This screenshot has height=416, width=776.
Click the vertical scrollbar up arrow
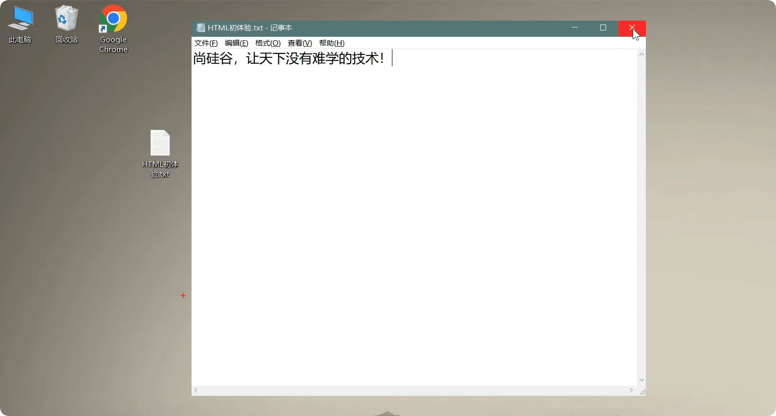click(x=641, y=54)
